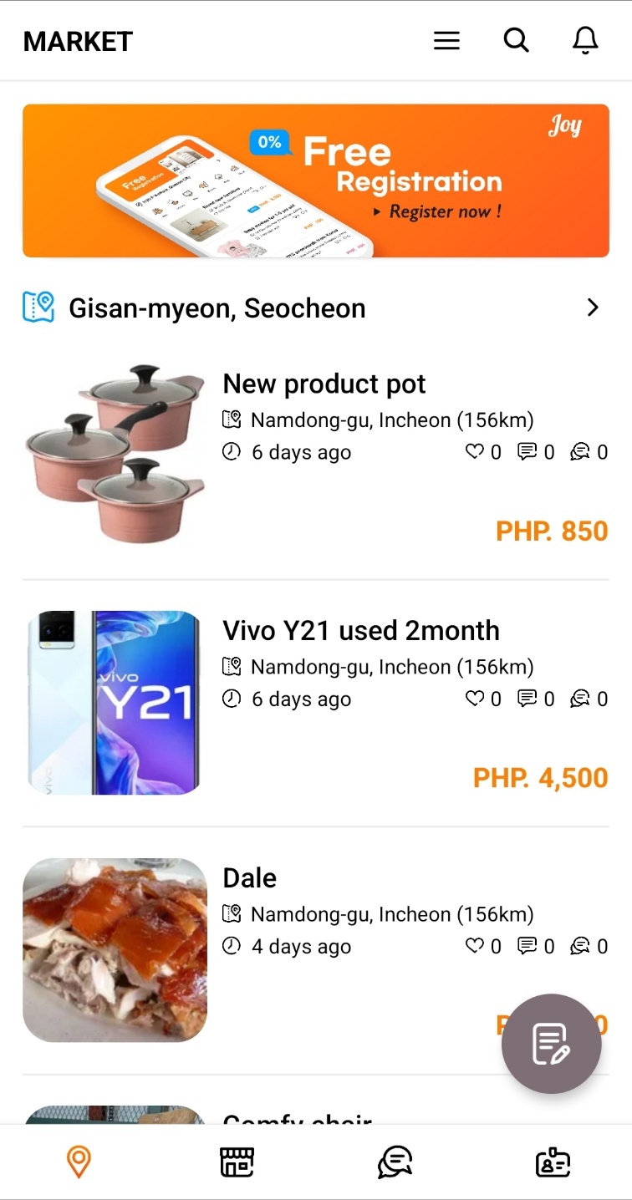Open the chat tab in bottom bar
632x1200 pixels.
click(395, 1162)
